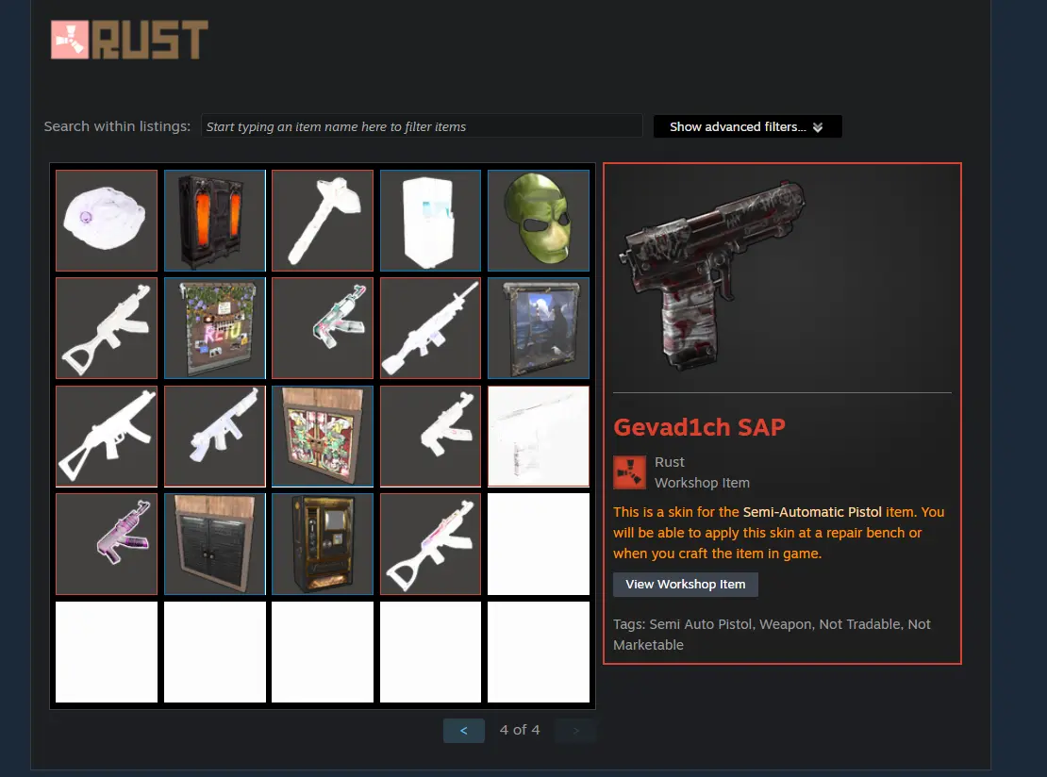This screenshot has width=1047, height=777.
Task: Select the flower-covered RETU door item
Action: pyautogui.click(x=215, y=328)
